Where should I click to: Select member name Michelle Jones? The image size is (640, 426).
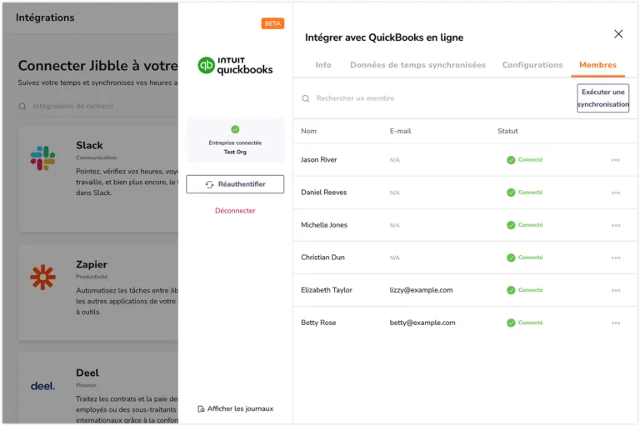pos(324,225)
